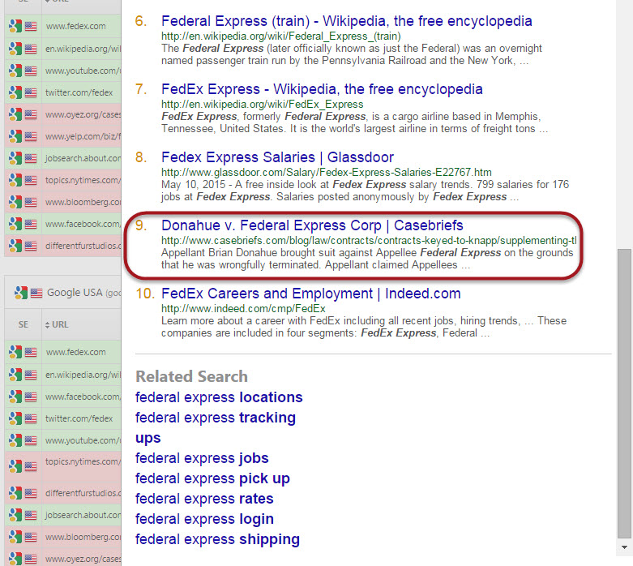Click the flag icon in upper table's twitter.com/fedex row
This screenshot has height=566, width=633.
click(x=31, y=92)
